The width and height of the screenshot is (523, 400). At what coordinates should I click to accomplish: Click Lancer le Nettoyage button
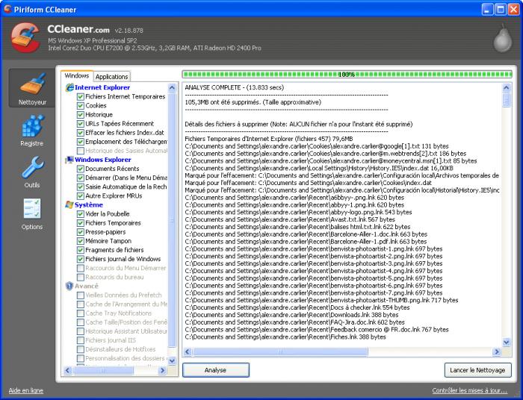click(x=477, y=369)
